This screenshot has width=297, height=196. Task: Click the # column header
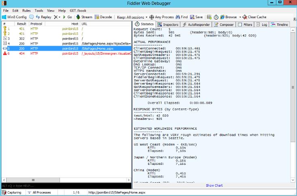8,24
